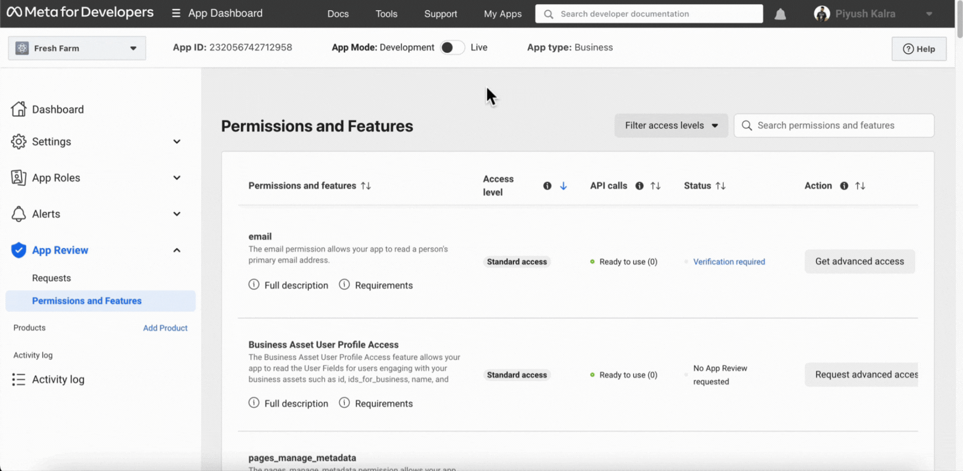Image resolution: width=963 pixels, height=471 pixels.
Task: Click the Search developer documentation field
Action: [649, 14]
